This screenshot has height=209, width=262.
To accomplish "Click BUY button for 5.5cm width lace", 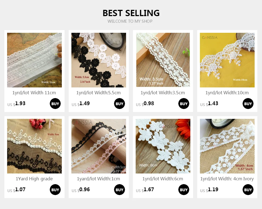I will (x=120, y=104).
